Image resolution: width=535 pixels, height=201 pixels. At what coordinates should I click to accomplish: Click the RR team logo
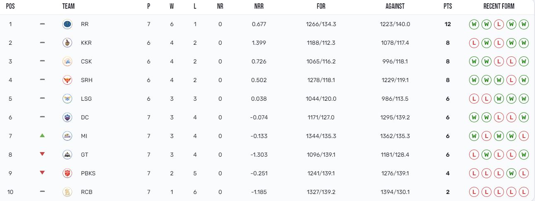(x=67, y=24)
